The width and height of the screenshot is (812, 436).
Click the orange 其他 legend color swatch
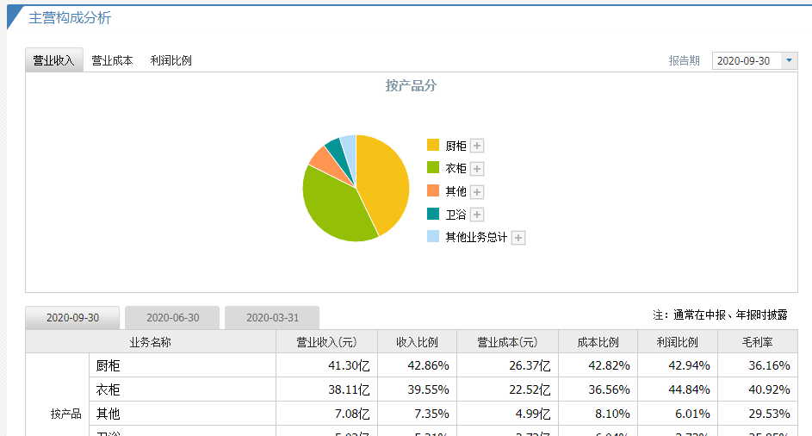433,191
